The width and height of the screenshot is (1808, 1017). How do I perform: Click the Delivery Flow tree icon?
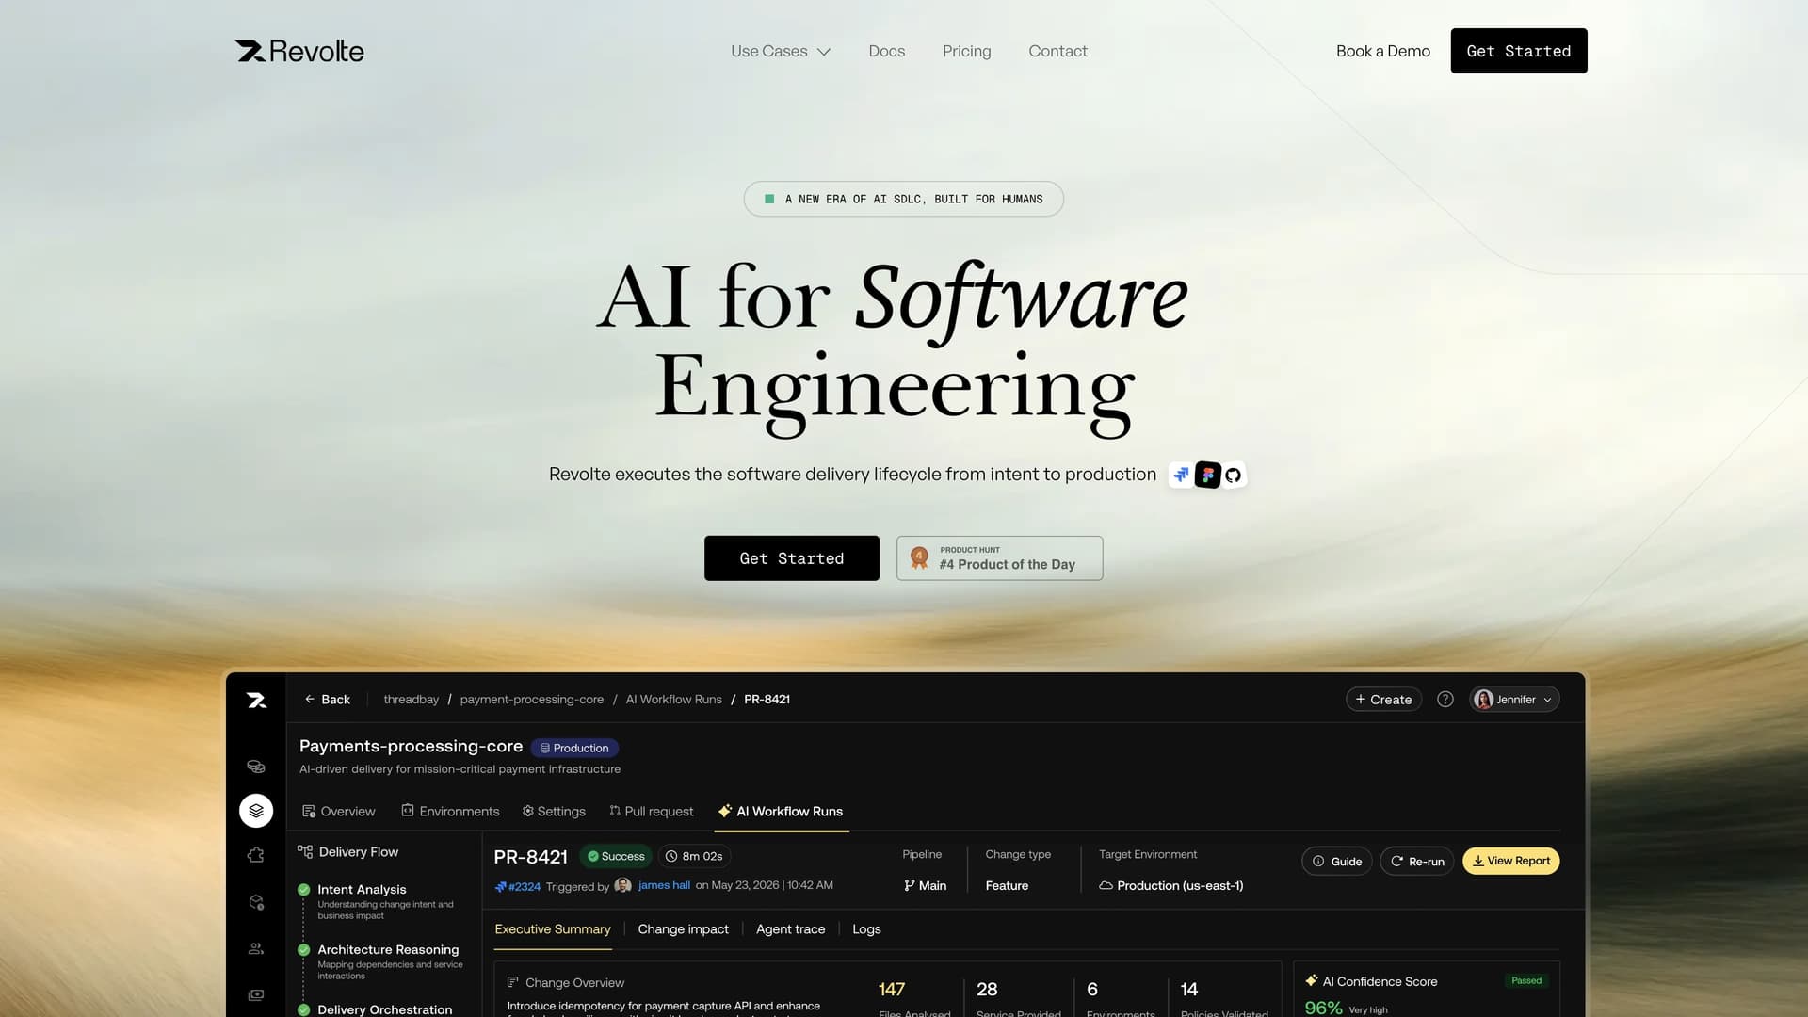(305, 851)
